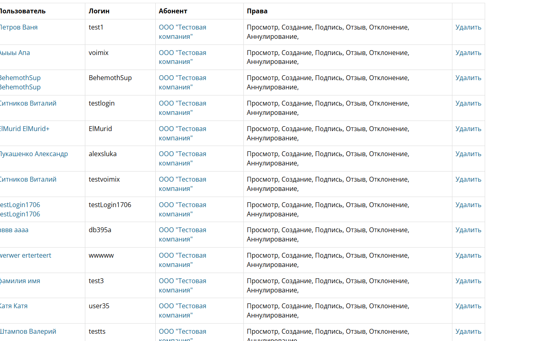The width and height of the screenshot is (549, 341).
Task: Click Удалить in the ElMurid row
Action: [x=468, y=129]
